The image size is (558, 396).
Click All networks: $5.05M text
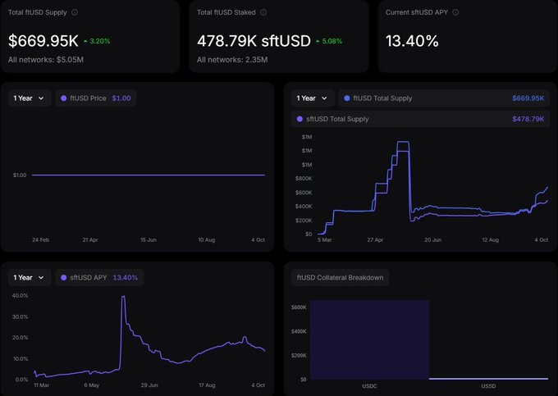tap(46, 60)
